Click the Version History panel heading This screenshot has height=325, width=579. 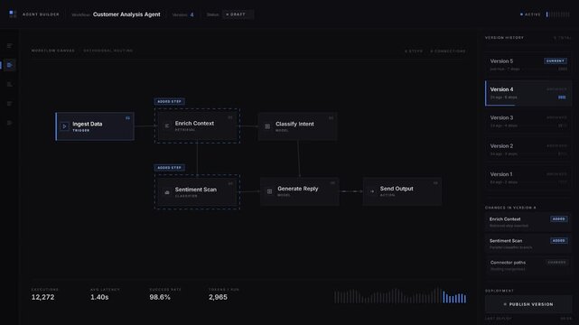tap(504, 38)
